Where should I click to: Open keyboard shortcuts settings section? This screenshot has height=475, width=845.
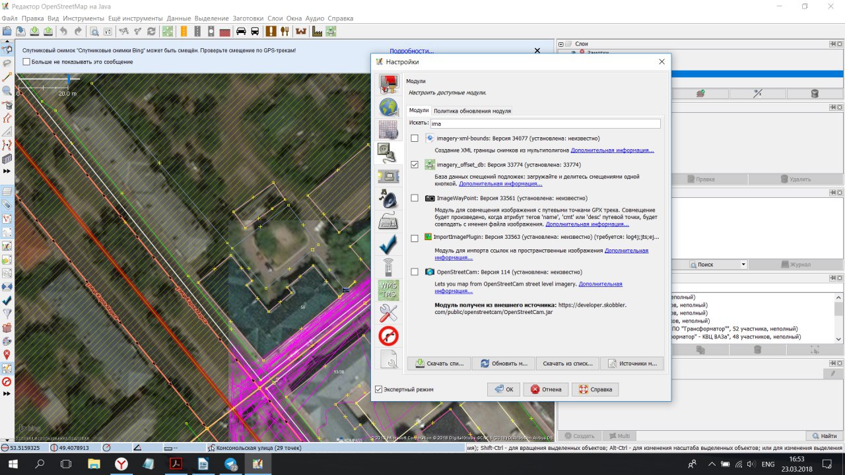point(388,222)
